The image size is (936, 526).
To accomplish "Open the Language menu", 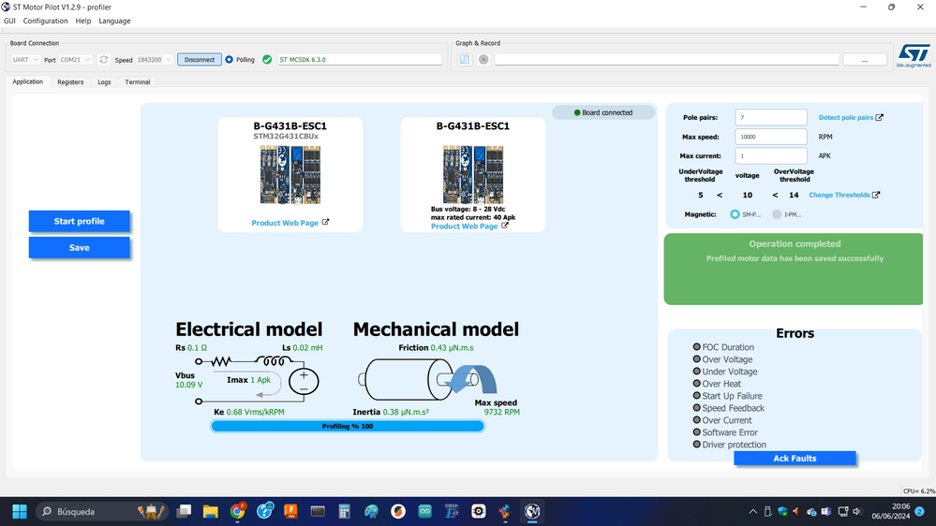I will point(114,21).
